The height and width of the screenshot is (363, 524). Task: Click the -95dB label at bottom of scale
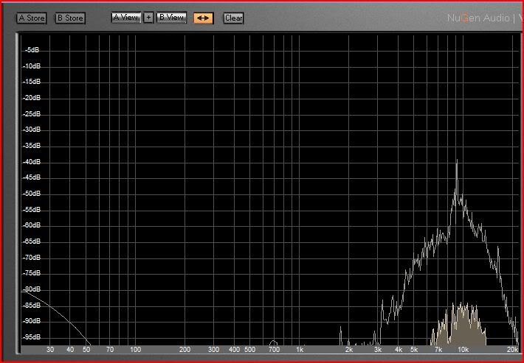pyautogui.click(x=32, y=337)
